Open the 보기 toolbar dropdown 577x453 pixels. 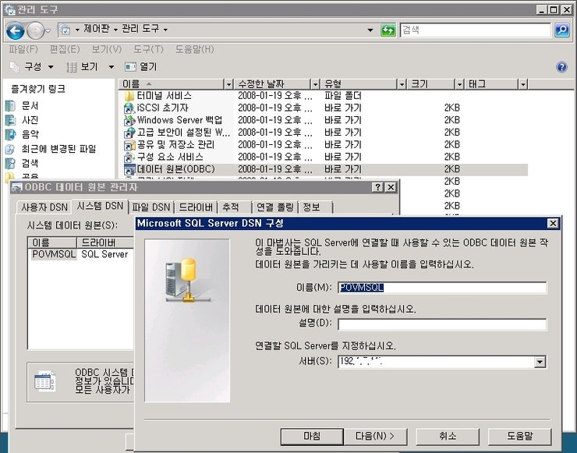[112, 67]
